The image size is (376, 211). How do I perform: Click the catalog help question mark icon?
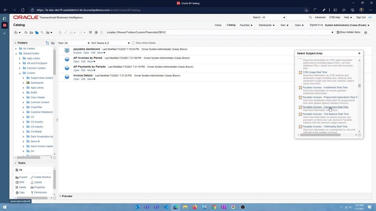(x=366, y=32)
